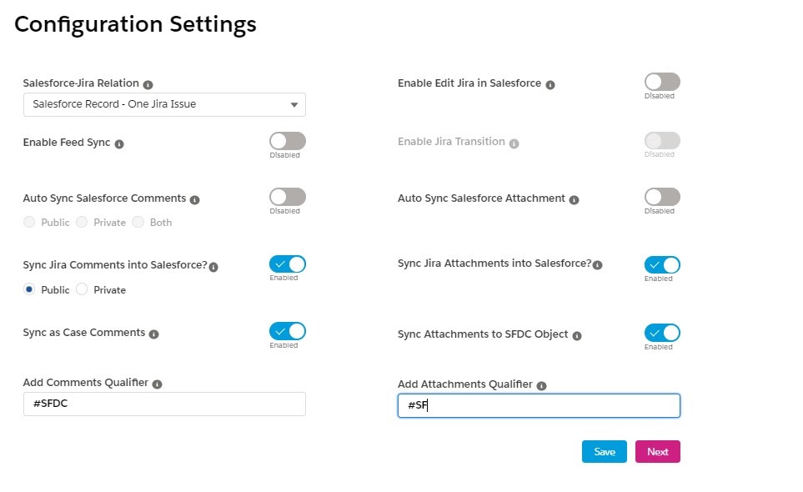Disable Sync Jira Comments into Salesforce
The image size is (803, 492).
click(x=287, y=263)
